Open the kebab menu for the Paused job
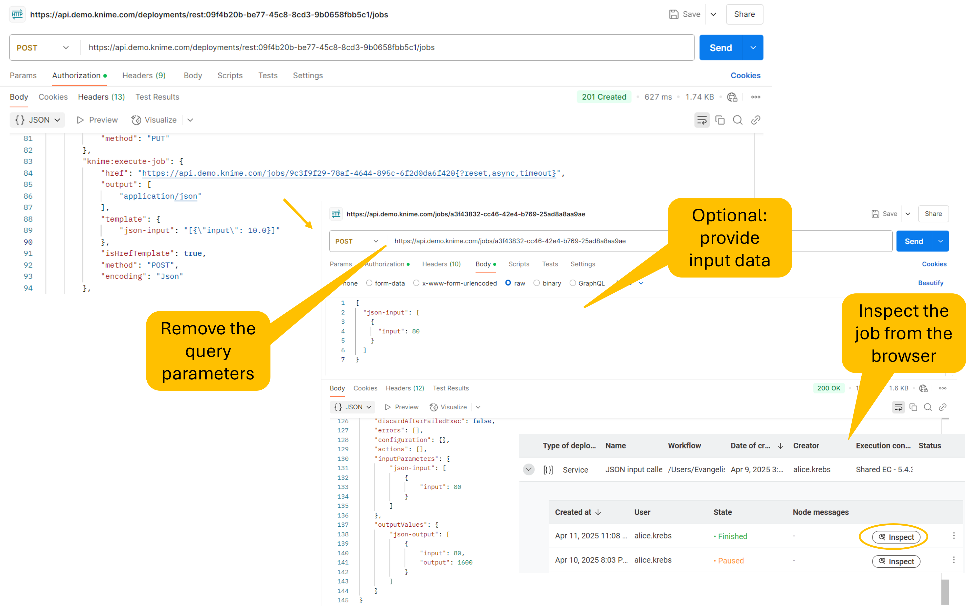 click(954, 560)
